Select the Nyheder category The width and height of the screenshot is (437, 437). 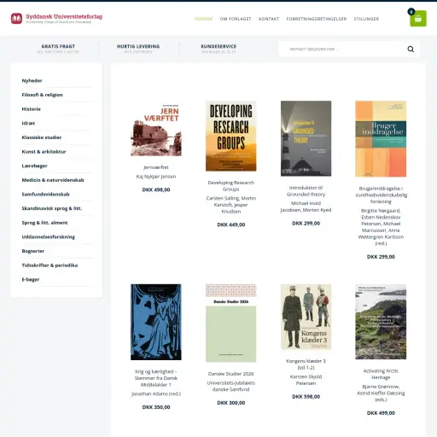[x=32, y=81]
